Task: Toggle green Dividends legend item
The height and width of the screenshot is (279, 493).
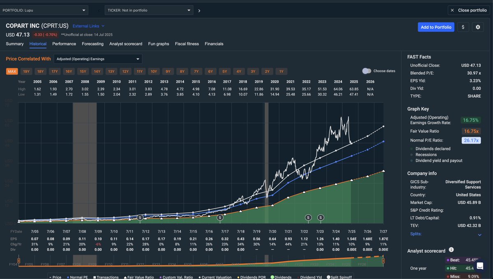Action: coord(281,277)
